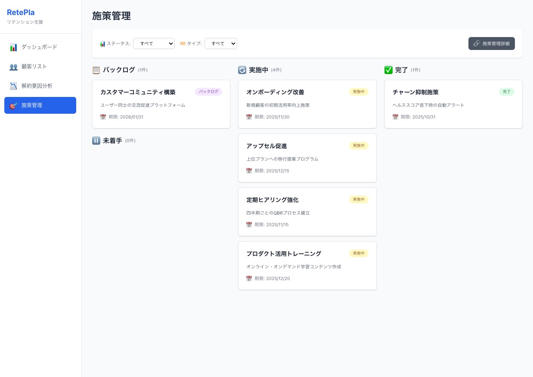Select the 施策管理 dartboard icon
Screen dimensions: 533x377
click(x=13, y=105)
